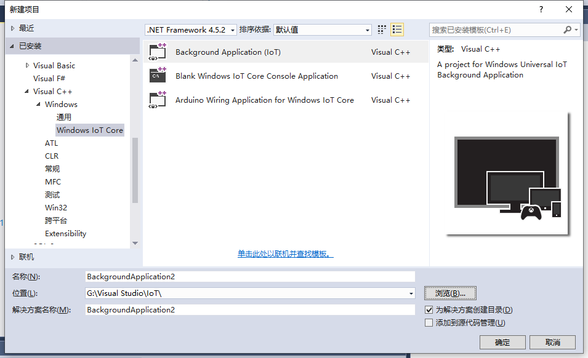The width and height of the screenshot is (588, 358).
Task: Select Windows IoT Core tree item
Action: tap(90, 130)
